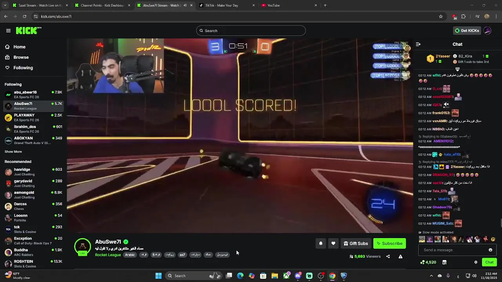
Task: Open OBS Studio from taskbar
Action: (x=321, y=276)
